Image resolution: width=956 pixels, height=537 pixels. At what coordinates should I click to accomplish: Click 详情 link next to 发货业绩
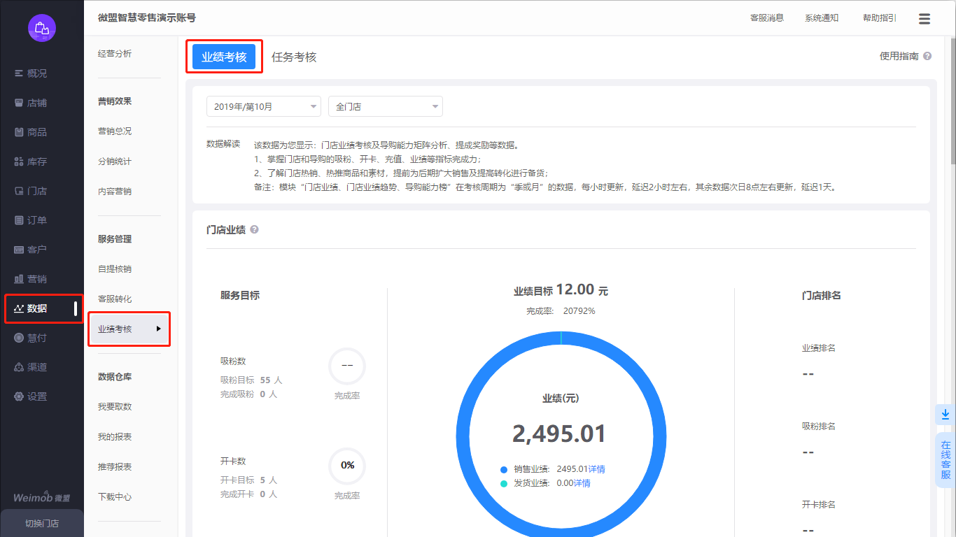[x=582, y=483]
